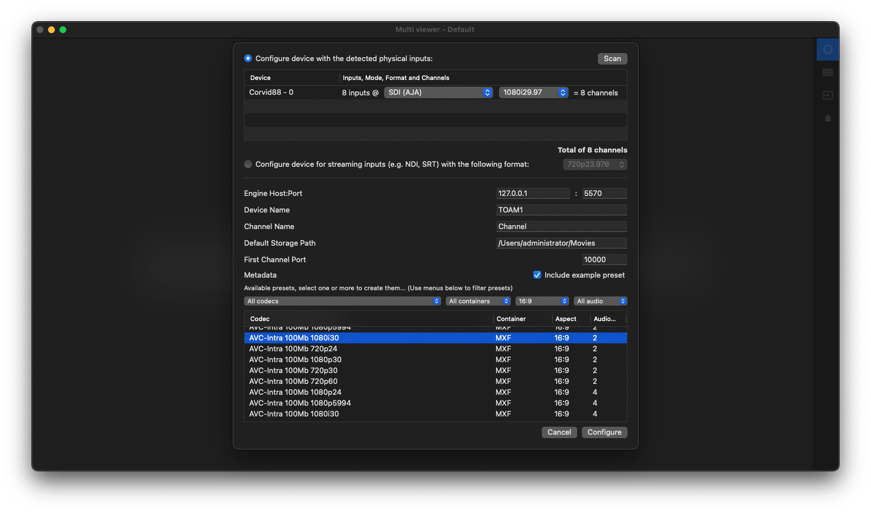Open the 1080i29.97 format dropdown

click(x=534, y=93)
